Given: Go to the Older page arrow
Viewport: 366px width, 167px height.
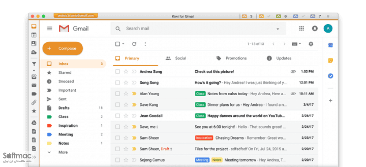Looking at the screenshot, I should click(x=284, y=44).
